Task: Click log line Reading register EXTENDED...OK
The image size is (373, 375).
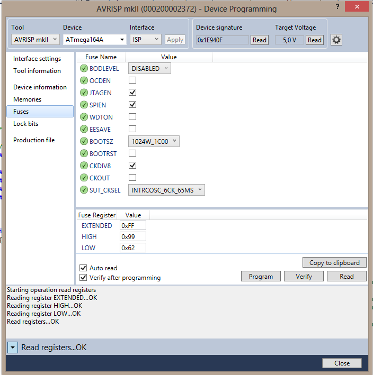Action: [52, 297]
